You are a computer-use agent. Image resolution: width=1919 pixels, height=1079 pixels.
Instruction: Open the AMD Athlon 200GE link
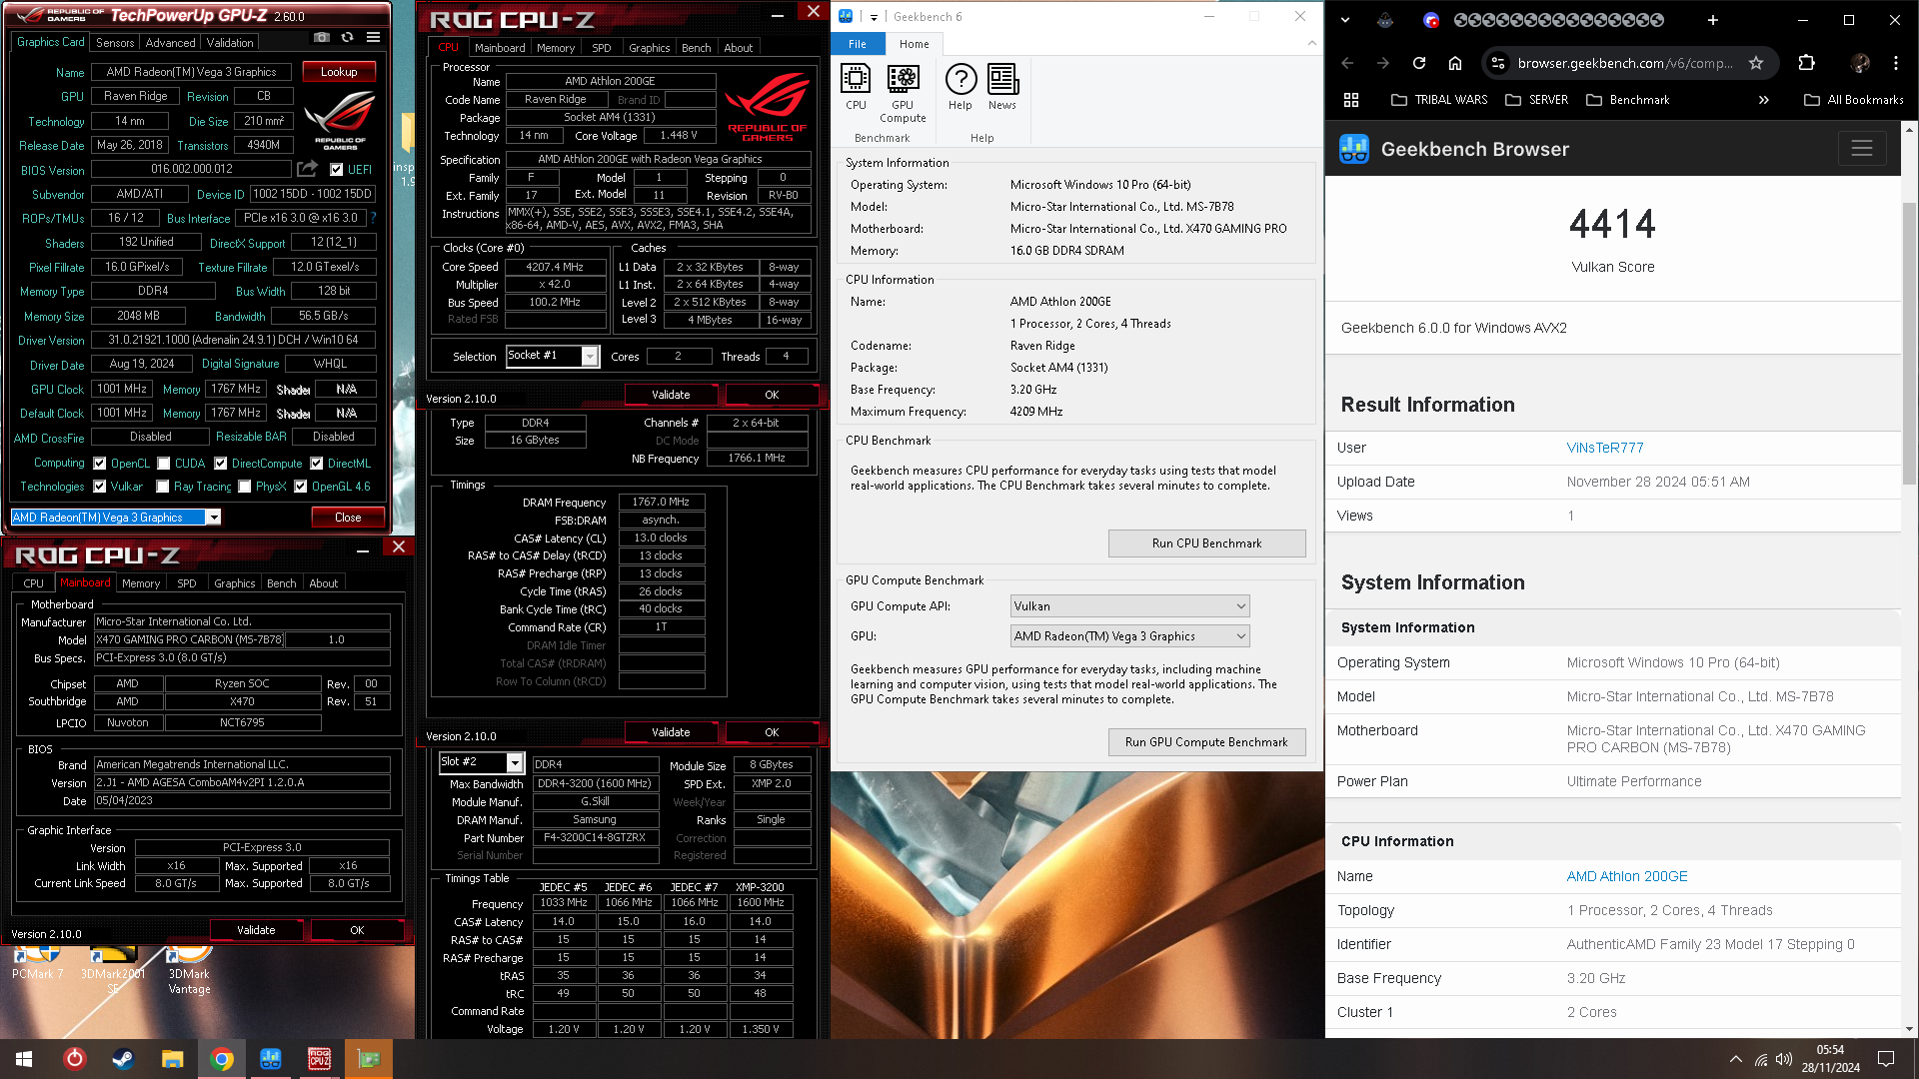pyautogui.click(x=1627, y=877)
